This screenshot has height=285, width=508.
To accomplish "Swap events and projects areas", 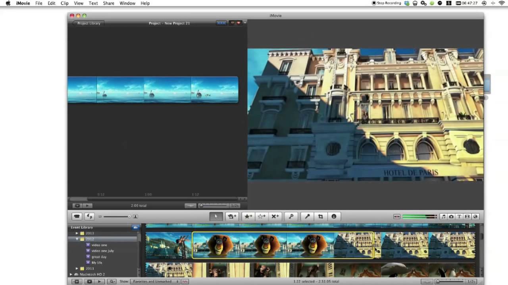I will pos(89,217).
